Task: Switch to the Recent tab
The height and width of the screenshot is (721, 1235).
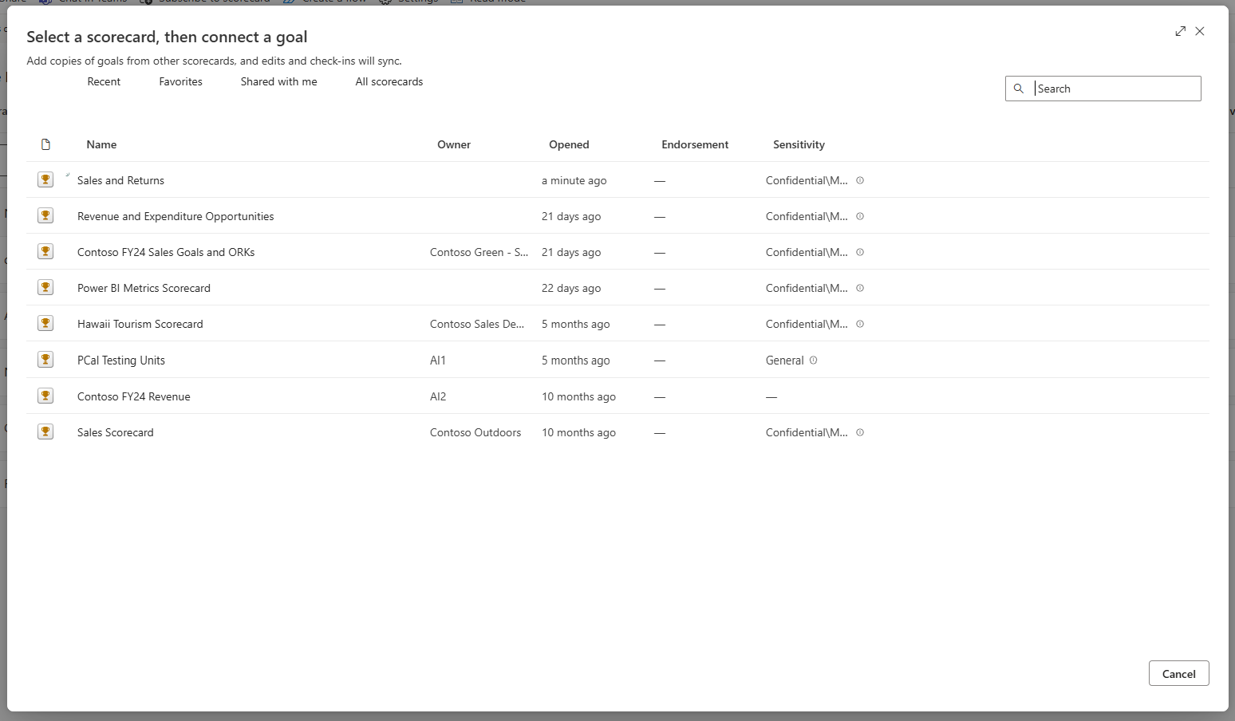Action: click(104, 81)
